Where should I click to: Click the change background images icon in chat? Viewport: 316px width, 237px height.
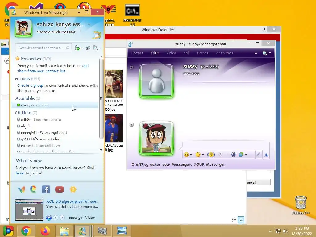click(241, 155)
